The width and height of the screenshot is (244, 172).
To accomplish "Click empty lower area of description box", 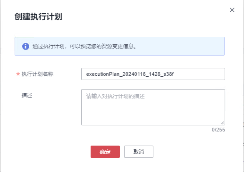I will (153, 115).
